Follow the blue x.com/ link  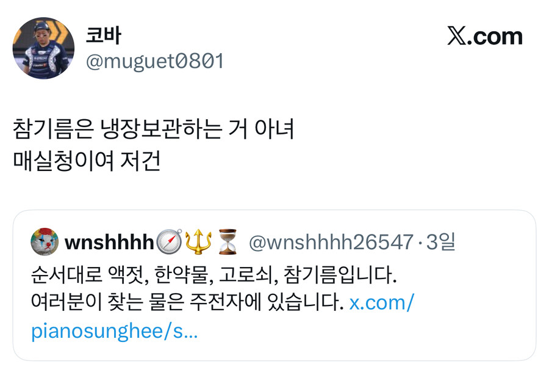point(382,302)
